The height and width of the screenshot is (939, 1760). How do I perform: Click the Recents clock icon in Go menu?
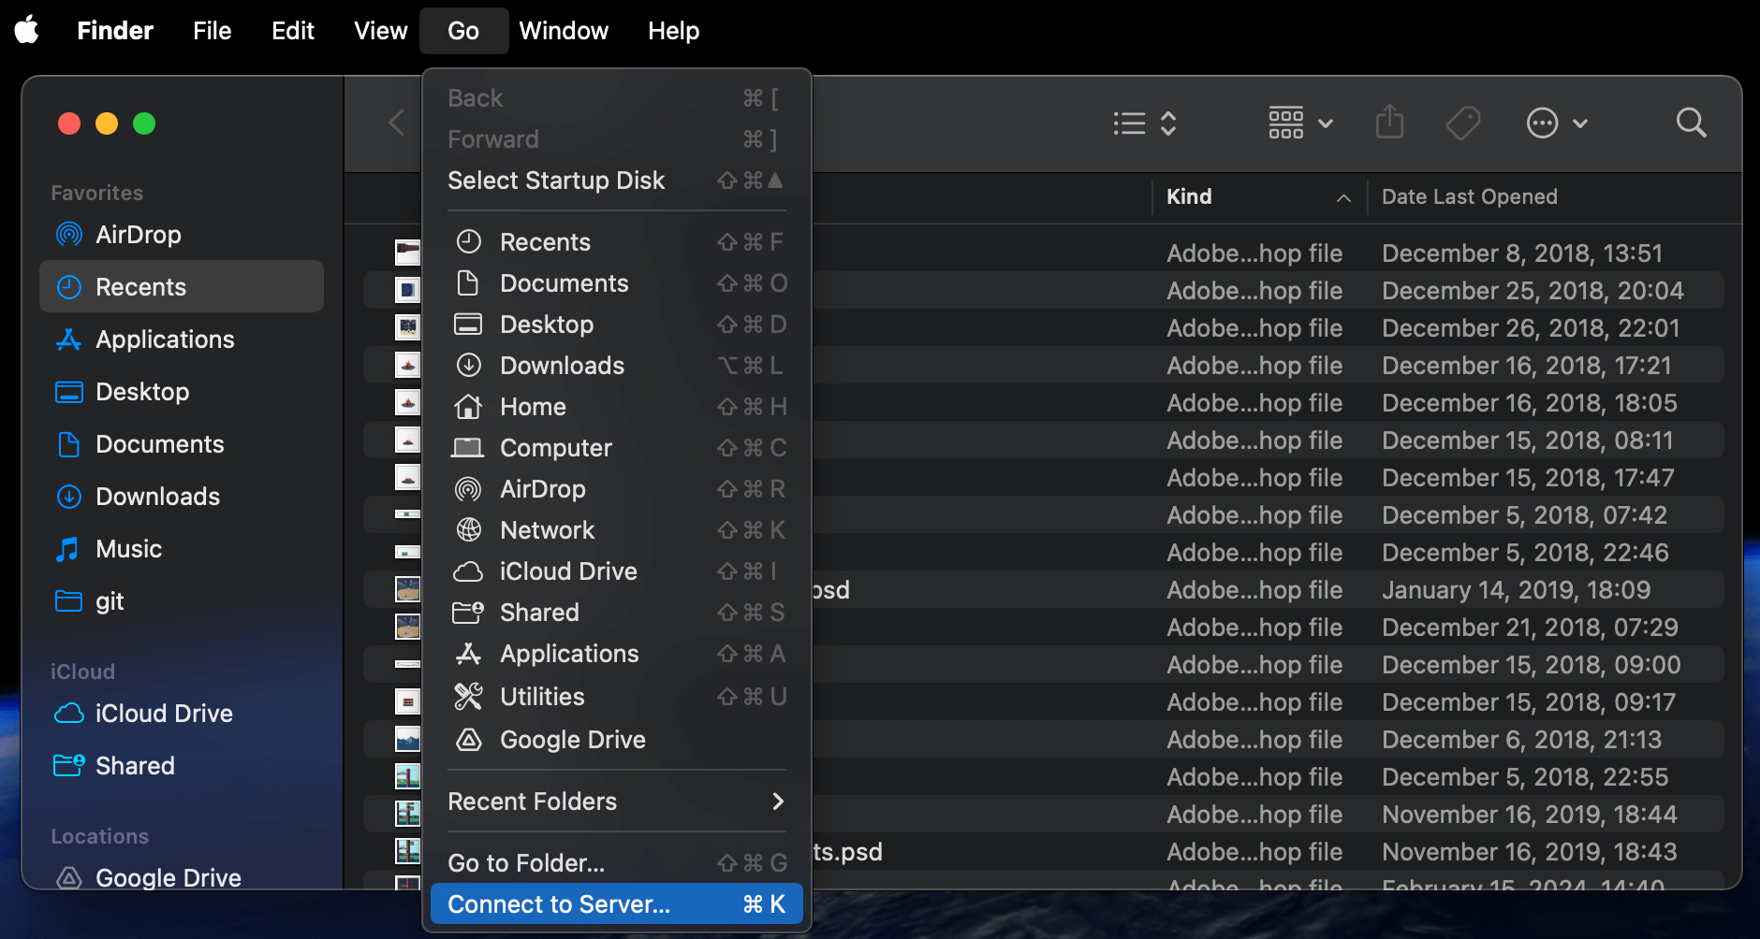pyautogui.click(x=468, y=241)
